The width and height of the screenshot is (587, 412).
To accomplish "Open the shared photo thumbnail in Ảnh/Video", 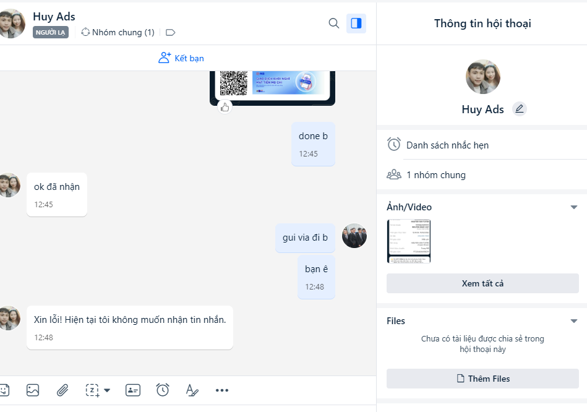I will click(409, 241).
